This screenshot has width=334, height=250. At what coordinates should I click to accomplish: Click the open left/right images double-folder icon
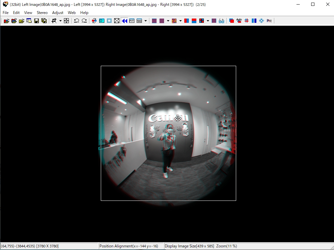[x=14, y=21]
